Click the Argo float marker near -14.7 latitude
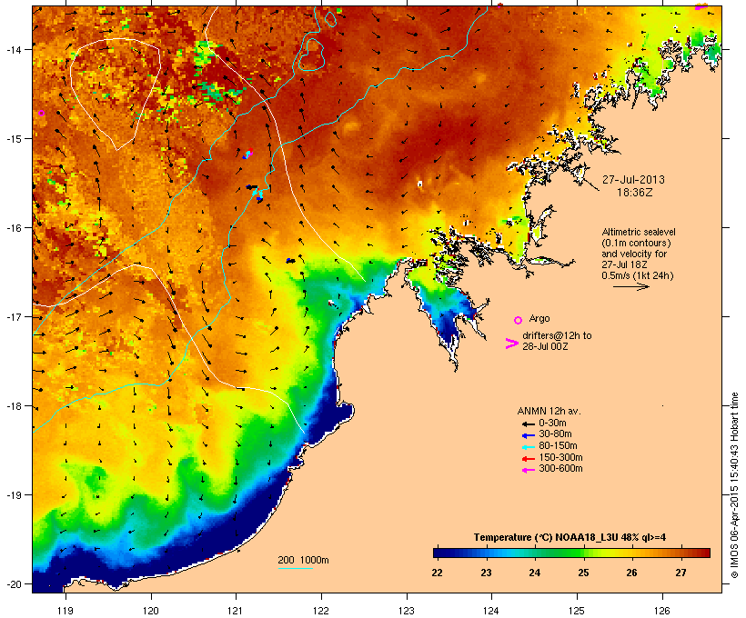 click(x=41, y=113)
